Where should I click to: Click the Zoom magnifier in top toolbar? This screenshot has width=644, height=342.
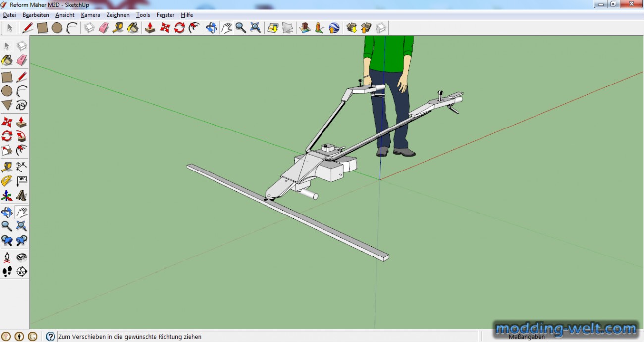click(x=241, y=28)
